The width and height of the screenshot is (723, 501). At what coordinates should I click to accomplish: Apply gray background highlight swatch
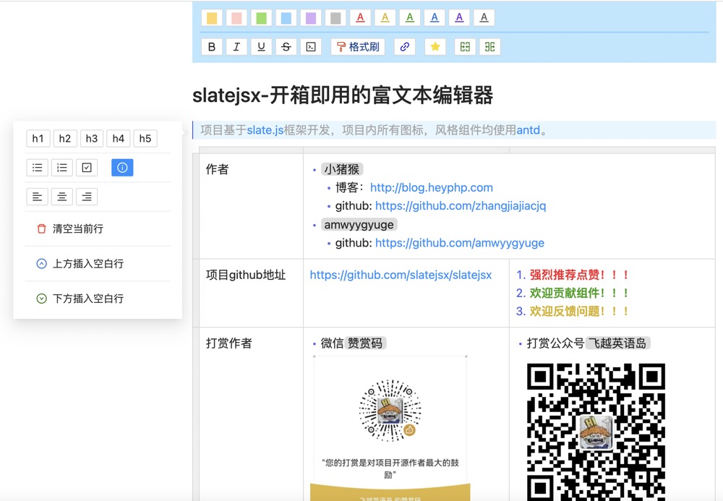click(x=335, y=17)
